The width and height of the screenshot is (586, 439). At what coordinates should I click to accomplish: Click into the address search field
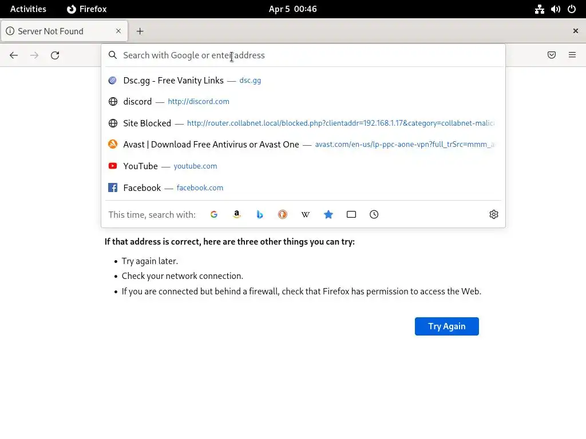(303, 55)
